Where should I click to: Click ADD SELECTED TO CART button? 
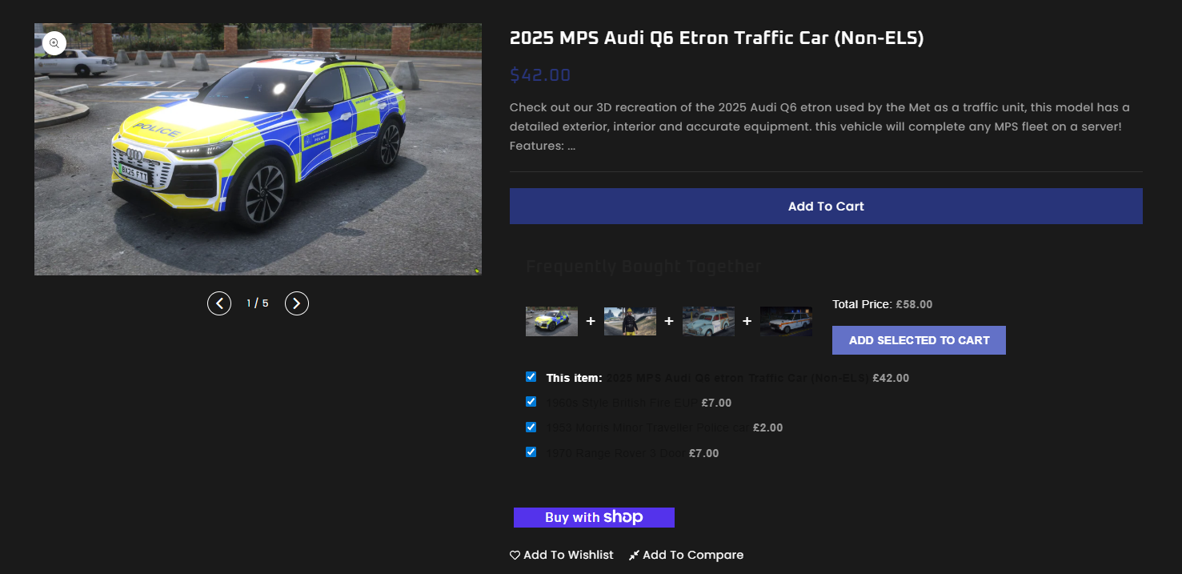click(x=919, y=340)
